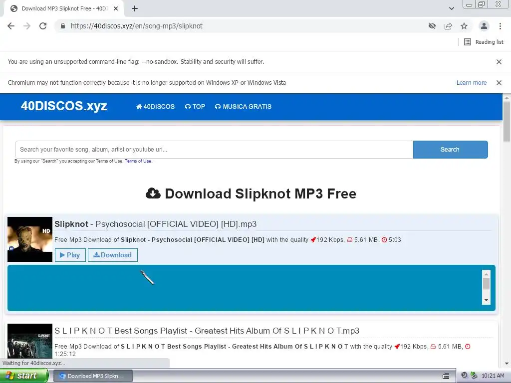Viewport: 511px width, 383px height.
Task: Click the first system tray icon
Action: tap(465, 376)
